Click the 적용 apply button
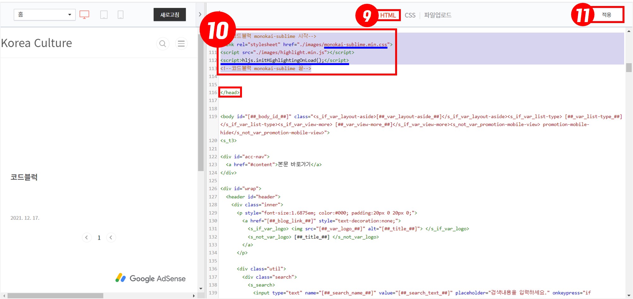This screenshot has width=633, height=299. [x=607, y=15]
